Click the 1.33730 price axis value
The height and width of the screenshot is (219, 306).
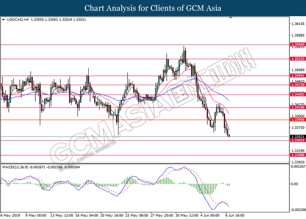298,128
